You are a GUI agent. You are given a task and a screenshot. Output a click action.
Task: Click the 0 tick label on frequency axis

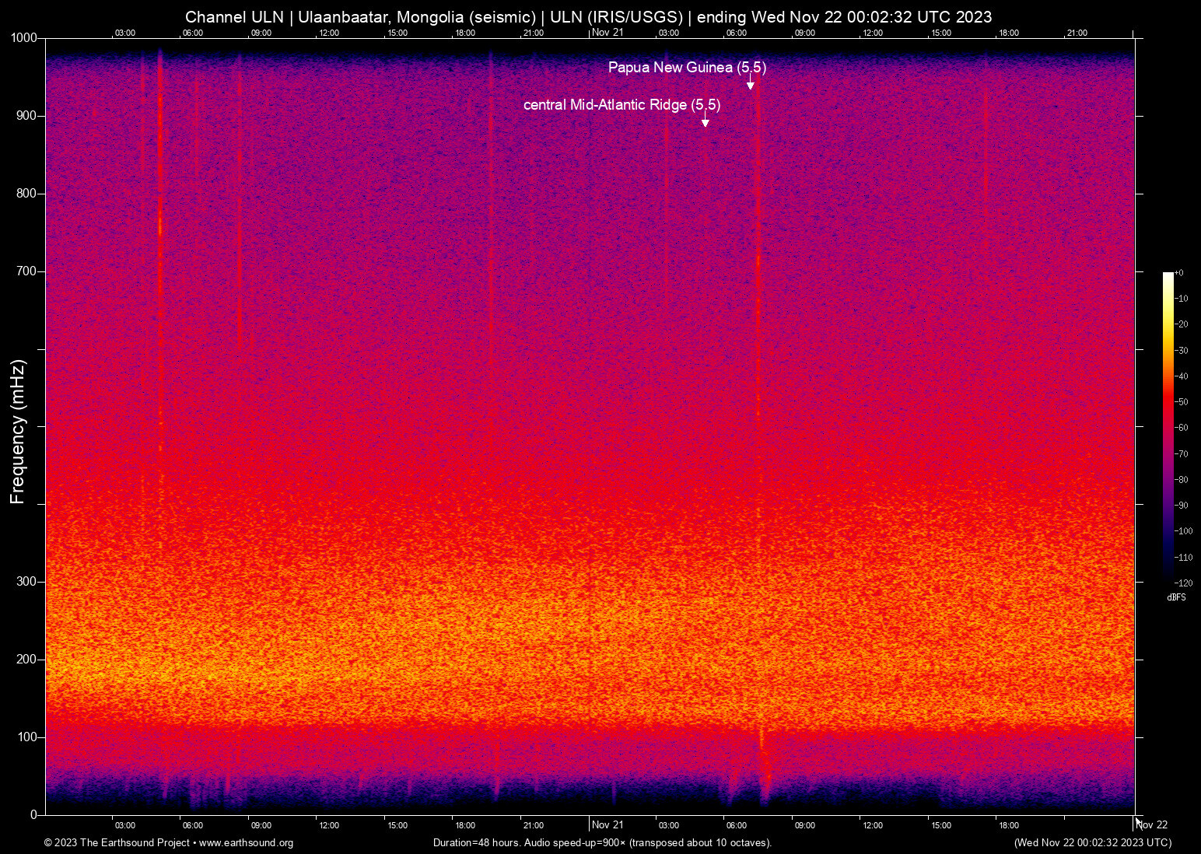33,815
